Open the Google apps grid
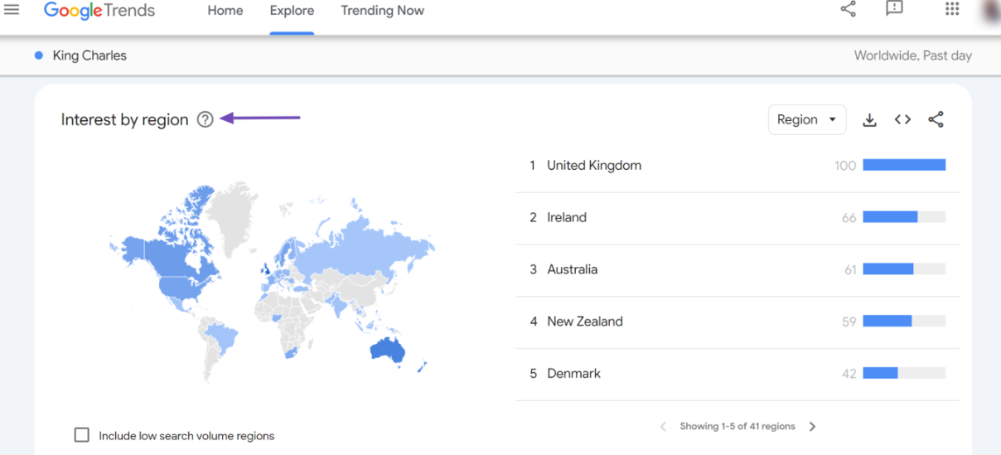This screenshot has width=1001, height=455. [952, 9]
